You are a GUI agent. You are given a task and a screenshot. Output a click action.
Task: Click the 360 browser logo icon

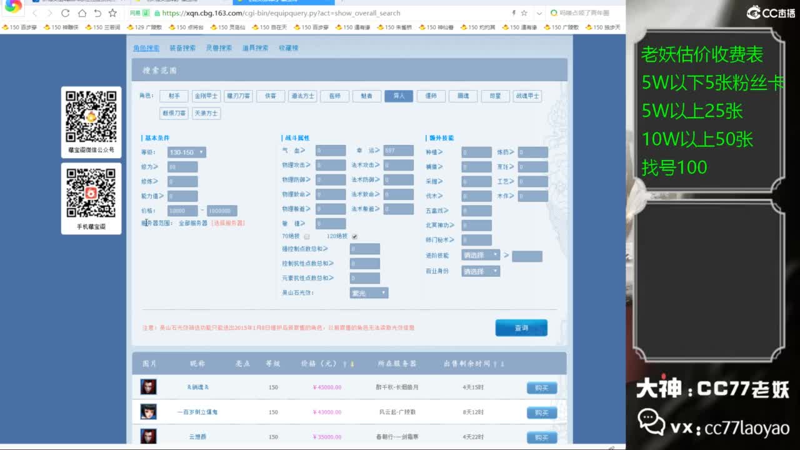click(x=12, y=7)
